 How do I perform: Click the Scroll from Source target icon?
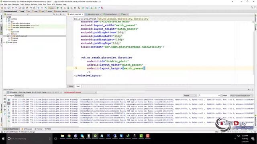click(54, 14)
